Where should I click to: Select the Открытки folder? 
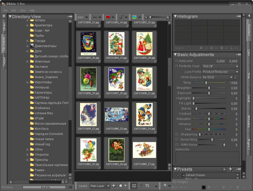[x=42, y=154]
